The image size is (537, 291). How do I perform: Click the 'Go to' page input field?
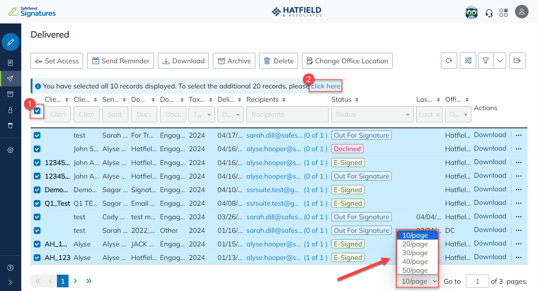tap(478, 281)
